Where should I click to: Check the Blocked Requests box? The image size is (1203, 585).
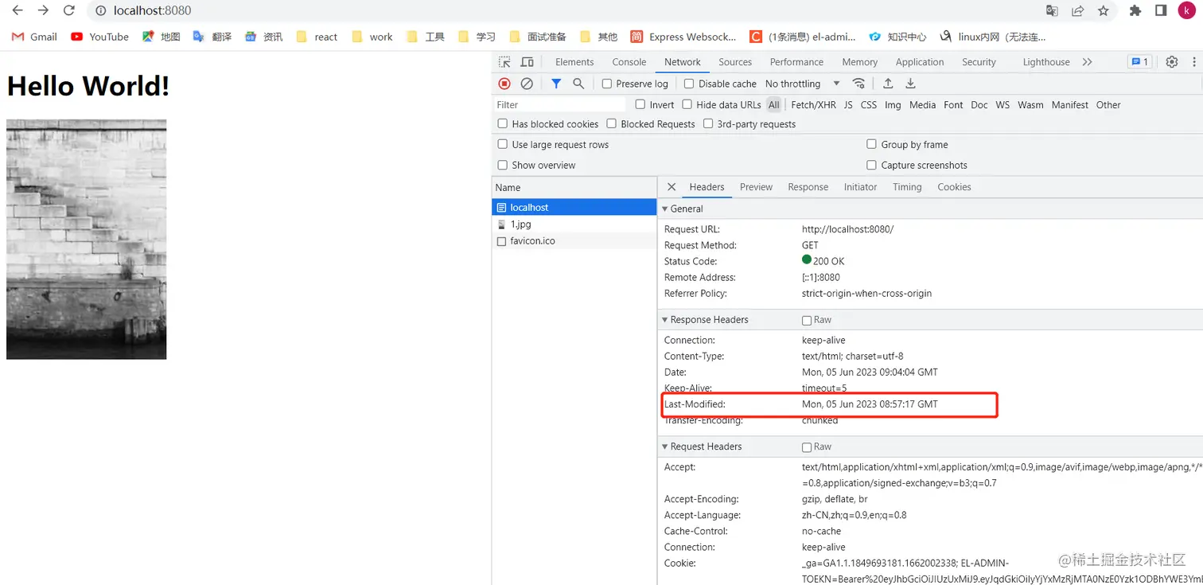tap(612, 123)
